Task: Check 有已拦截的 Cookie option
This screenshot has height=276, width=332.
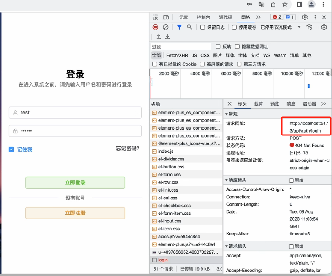Action: [154, 64]
